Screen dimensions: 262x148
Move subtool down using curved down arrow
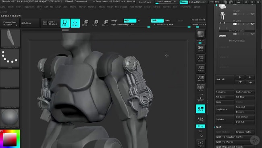pyautogui.click(x=250, y=82)
